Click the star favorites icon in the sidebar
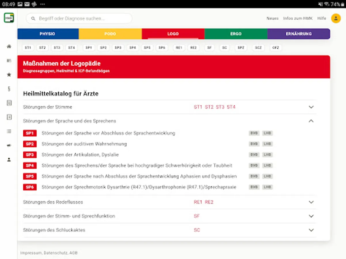The height and width of the screenshot is (259, 346). (x=9, y=75)
